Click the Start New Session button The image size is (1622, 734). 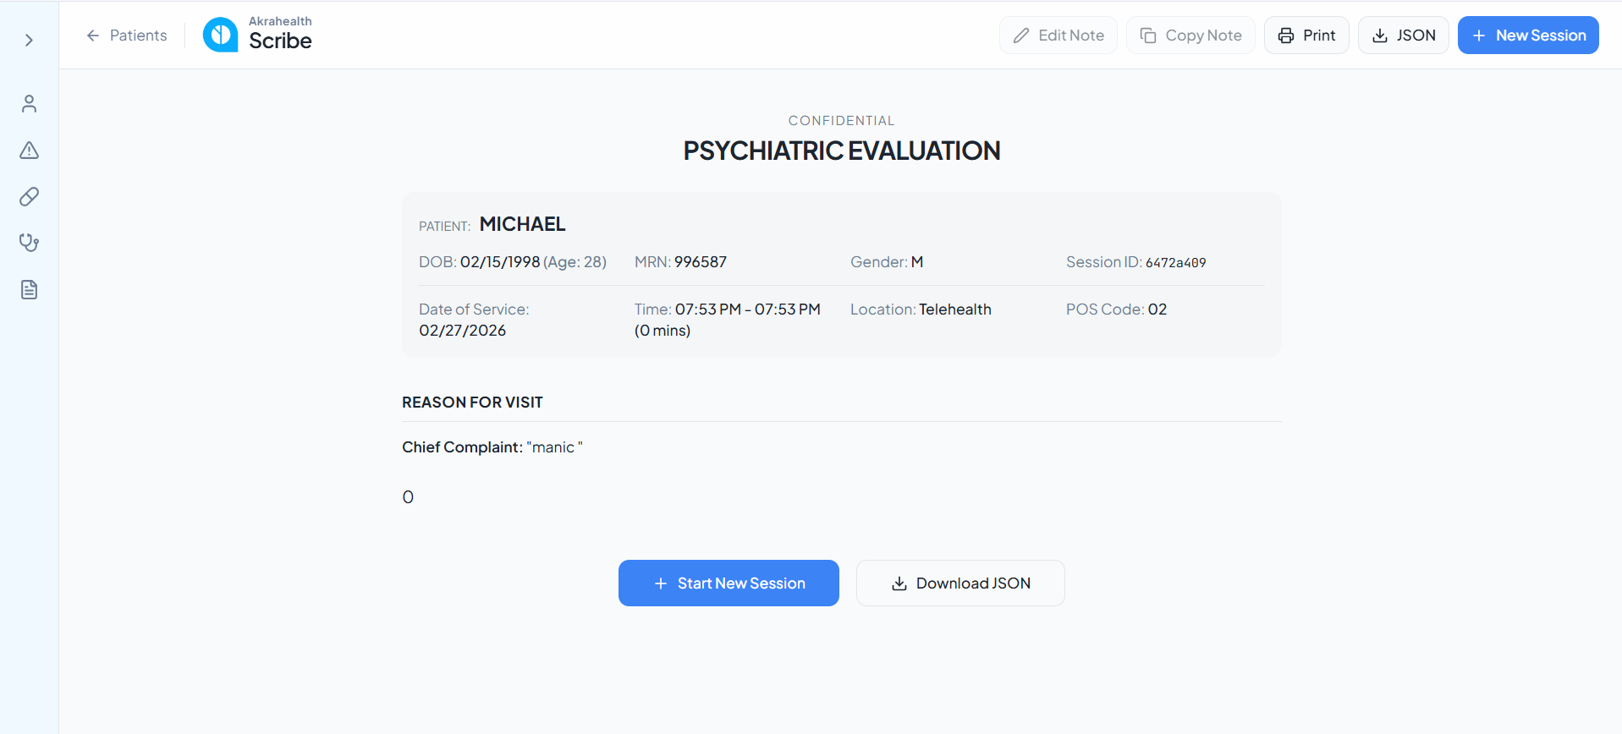729,583
